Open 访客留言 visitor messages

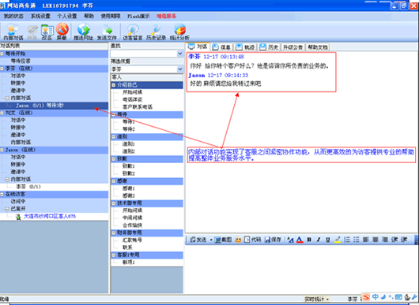[x=133, y=32]
